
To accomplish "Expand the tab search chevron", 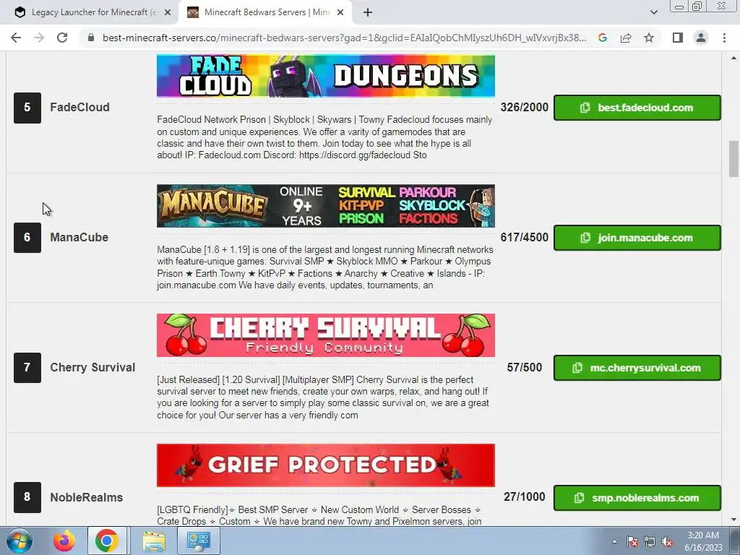I will (653, 13).
